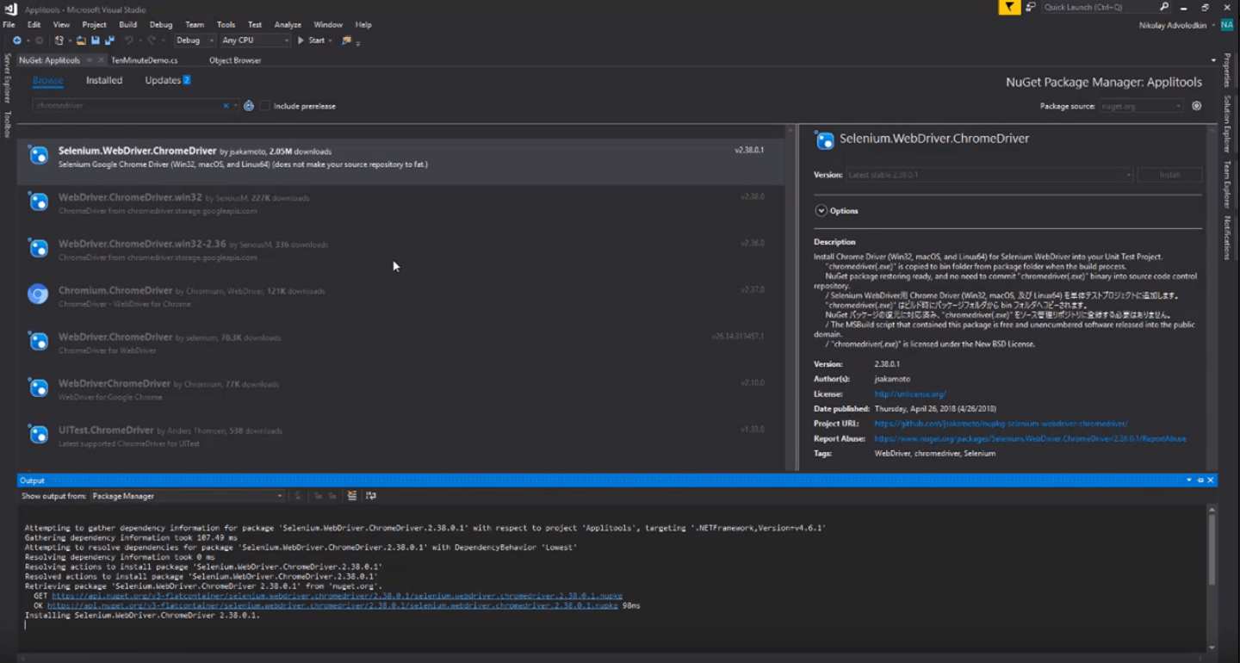Open the account name dropdown arrow

[1213, 25]
